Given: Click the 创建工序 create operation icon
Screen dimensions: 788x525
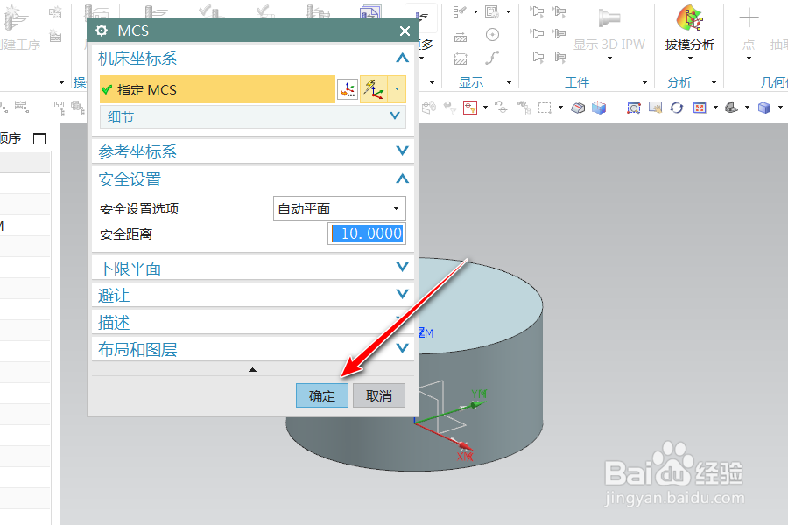Looking at the screenshot, I should point(15,17).
